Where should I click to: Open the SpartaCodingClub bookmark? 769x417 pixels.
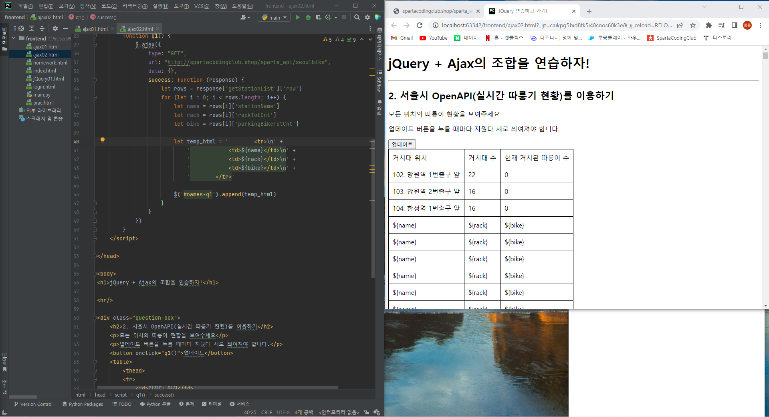click(x=672, y=38)
